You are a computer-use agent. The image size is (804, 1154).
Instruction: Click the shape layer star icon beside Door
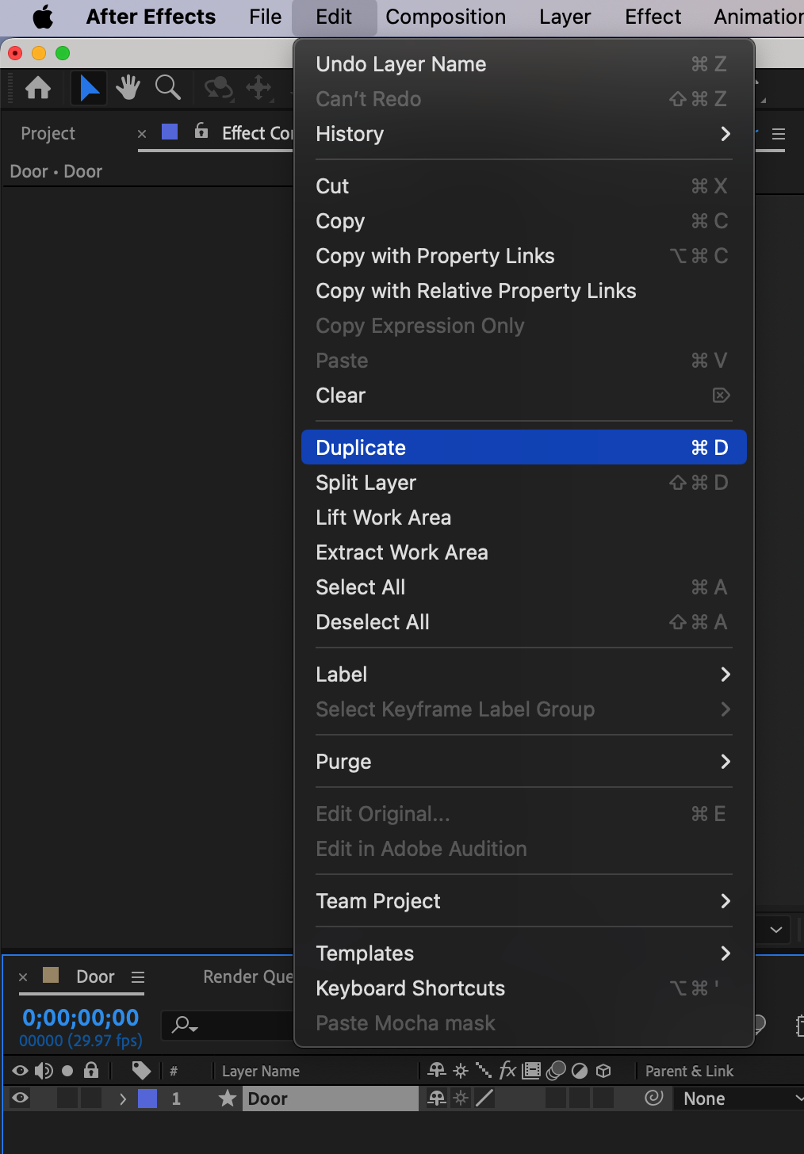(228, 1099)
